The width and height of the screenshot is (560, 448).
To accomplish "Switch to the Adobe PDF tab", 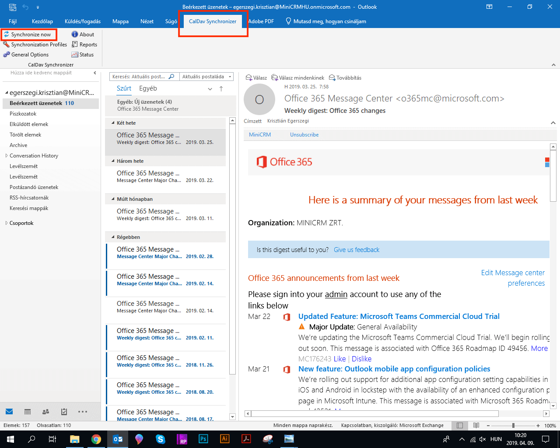I will pyautogui.click(x=261, y=21).
